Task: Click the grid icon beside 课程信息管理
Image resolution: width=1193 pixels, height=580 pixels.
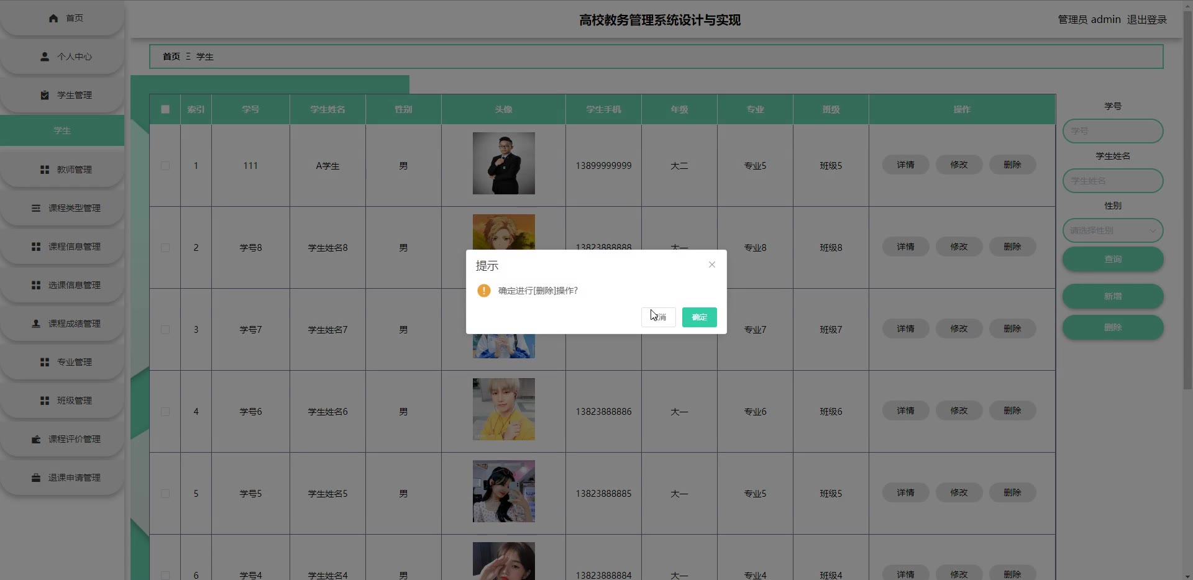Action: (36, 247)
